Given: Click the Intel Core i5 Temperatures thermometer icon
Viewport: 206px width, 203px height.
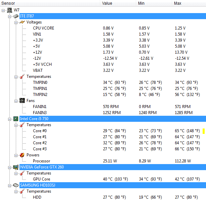Looking at the screenshot, I should pyautogui.click(x=22, y=125).
